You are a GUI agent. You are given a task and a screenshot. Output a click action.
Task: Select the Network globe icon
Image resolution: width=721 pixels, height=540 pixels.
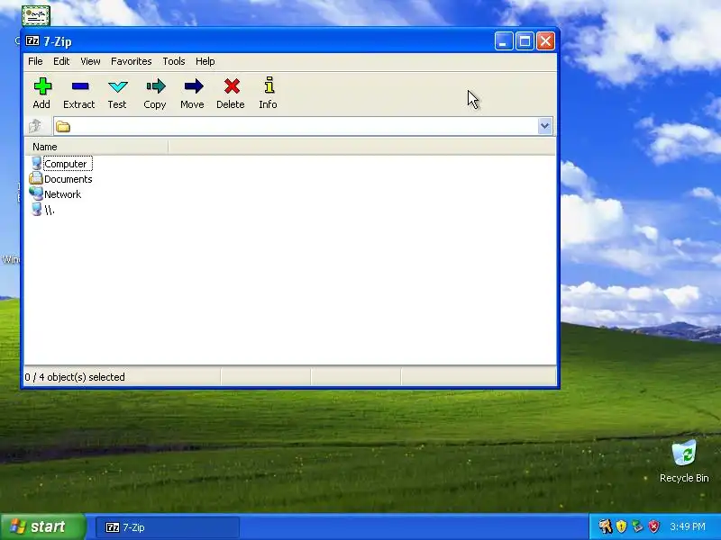(x=36, y=193)
